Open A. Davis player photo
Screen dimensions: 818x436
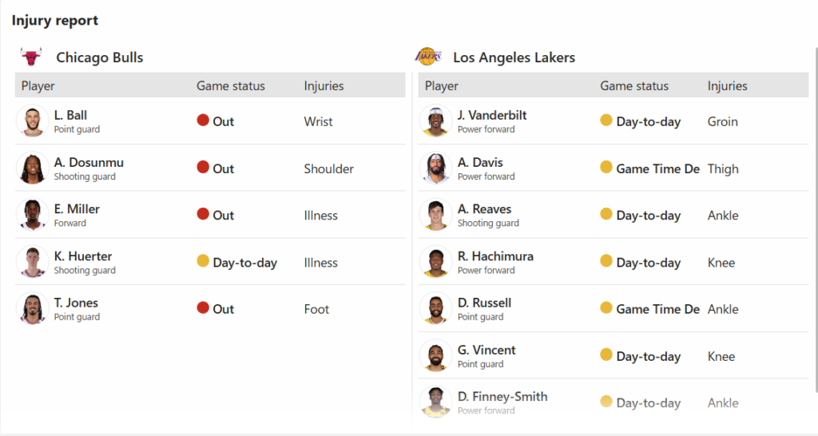click(436, 168)
